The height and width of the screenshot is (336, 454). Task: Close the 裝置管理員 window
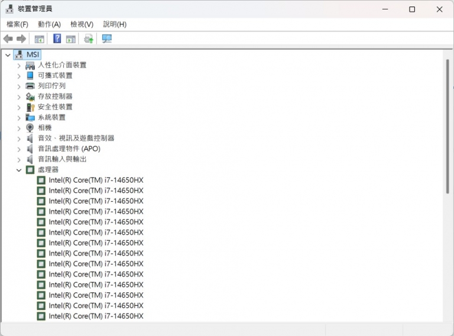(439, 9)
